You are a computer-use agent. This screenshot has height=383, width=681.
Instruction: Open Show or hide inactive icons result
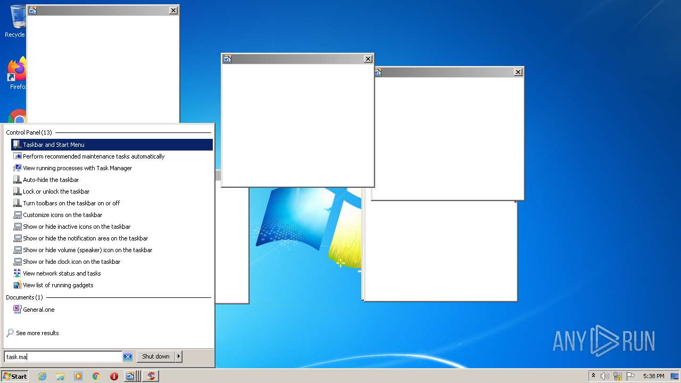click(112, 227)
